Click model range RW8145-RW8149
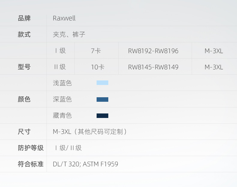The width and height of the screenshot is (237, 187). tap(153, 67)
